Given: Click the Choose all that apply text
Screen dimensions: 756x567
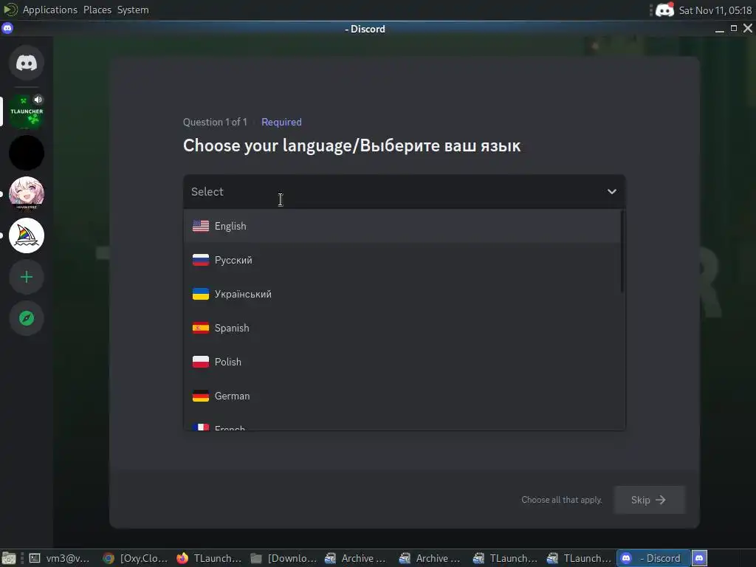Looking at the screenshot, I should click(x=562, y=500).
